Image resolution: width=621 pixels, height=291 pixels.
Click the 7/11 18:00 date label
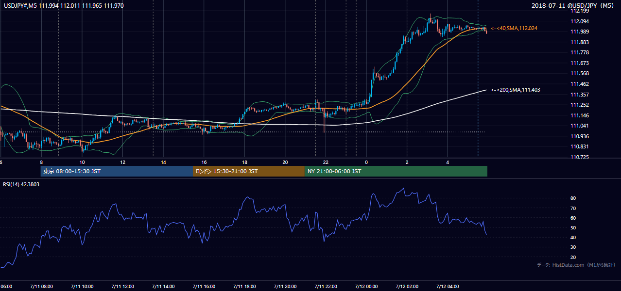coord(244,287)
